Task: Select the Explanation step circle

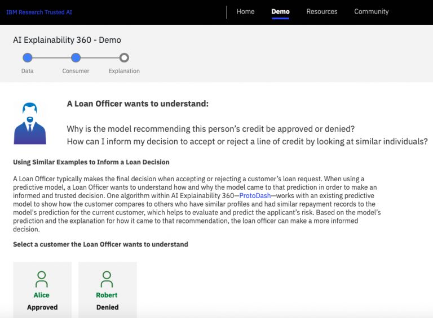Action: (124, 57)
